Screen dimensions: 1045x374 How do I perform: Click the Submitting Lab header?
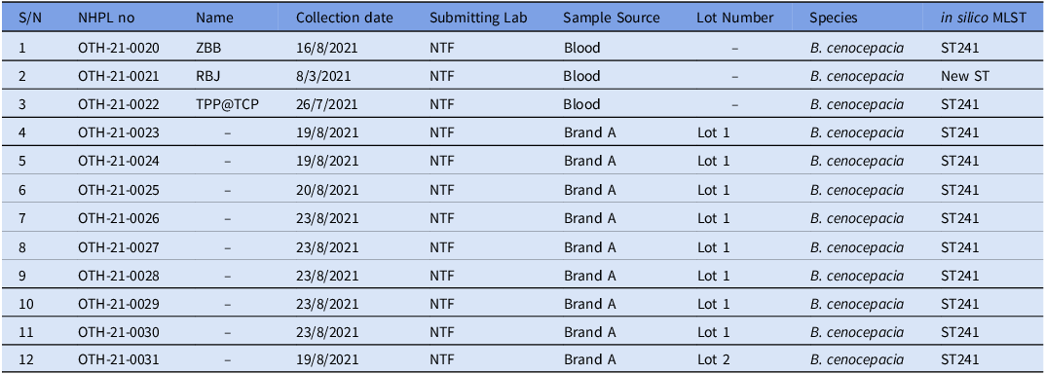coord(478,19)
